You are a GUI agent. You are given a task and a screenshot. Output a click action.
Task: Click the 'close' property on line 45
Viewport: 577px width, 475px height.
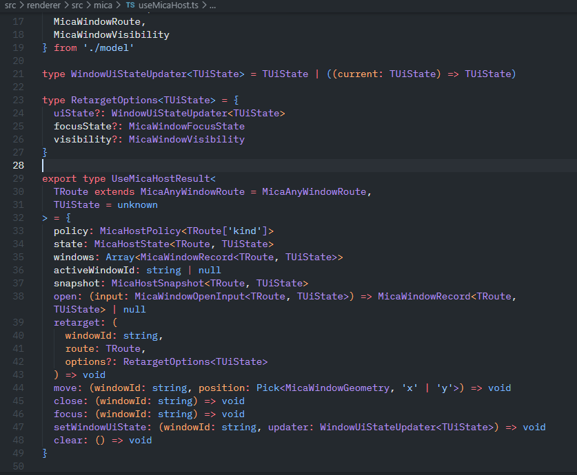[x=68, y=401]
